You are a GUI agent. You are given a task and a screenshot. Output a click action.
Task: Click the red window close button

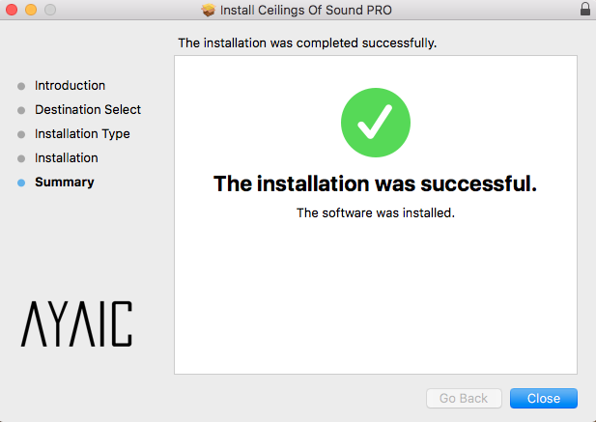click(12, 10)
